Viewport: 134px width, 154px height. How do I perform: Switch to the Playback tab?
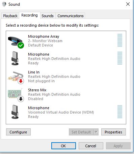10,16
